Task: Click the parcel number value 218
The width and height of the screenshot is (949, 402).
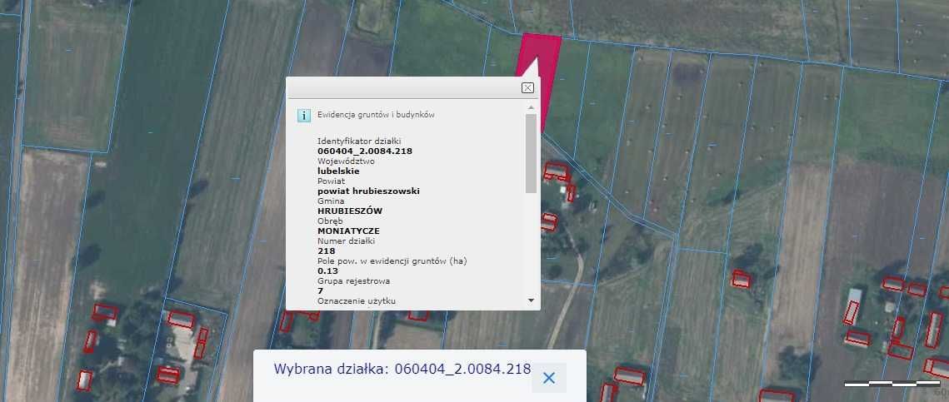Action: (x=327, y=251)
